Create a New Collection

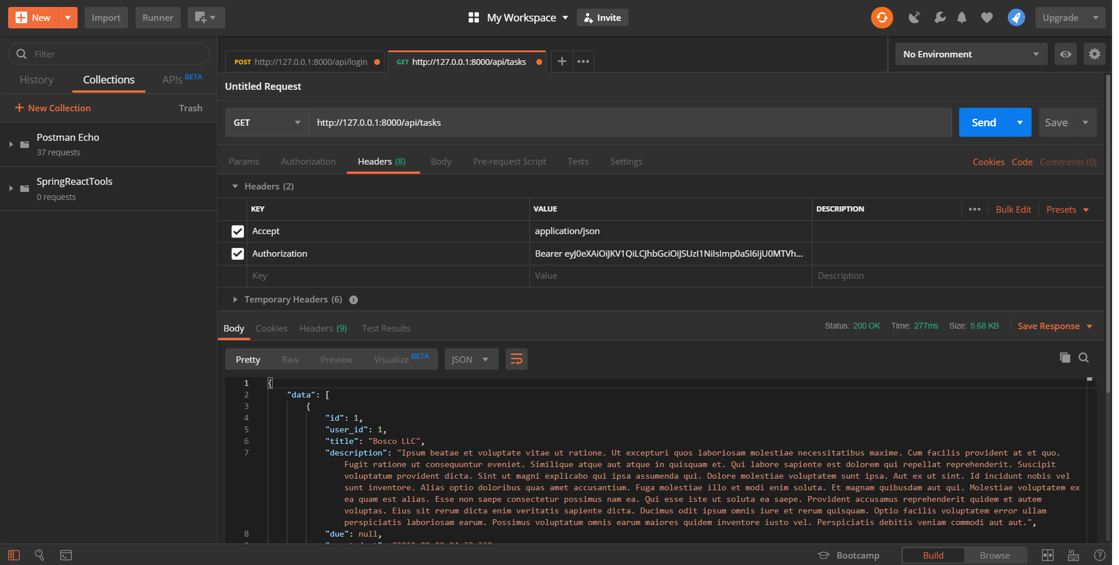point(53,108)
